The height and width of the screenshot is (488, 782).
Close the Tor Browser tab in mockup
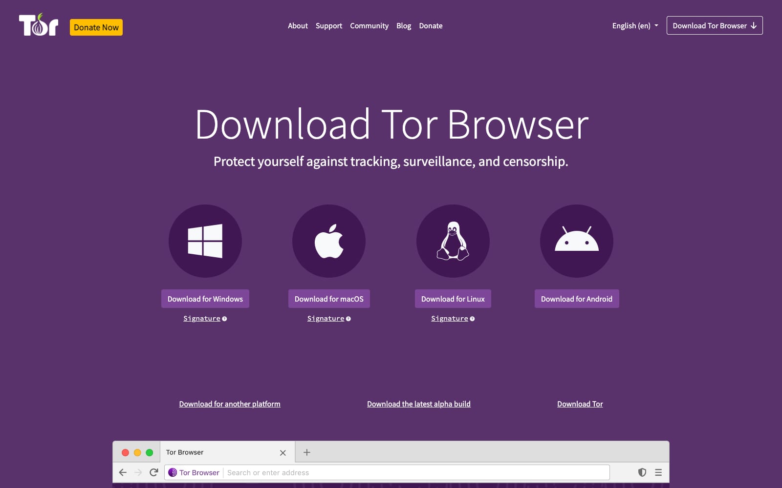point(283,453)
